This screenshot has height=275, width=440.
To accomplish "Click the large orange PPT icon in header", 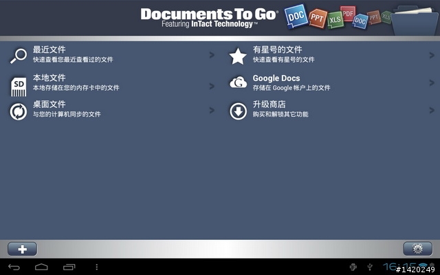I will click(318, 19).
